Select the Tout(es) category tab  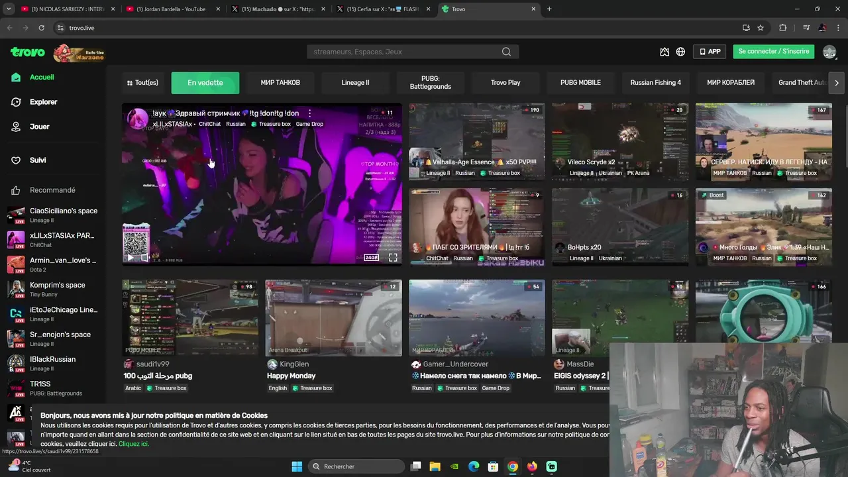coord(142,83)
